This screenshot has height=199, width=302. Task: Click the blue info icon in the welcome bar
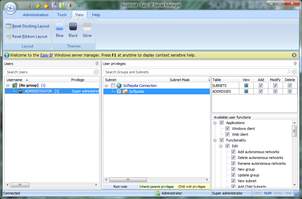pyautogui.click(x=7, y=55)
